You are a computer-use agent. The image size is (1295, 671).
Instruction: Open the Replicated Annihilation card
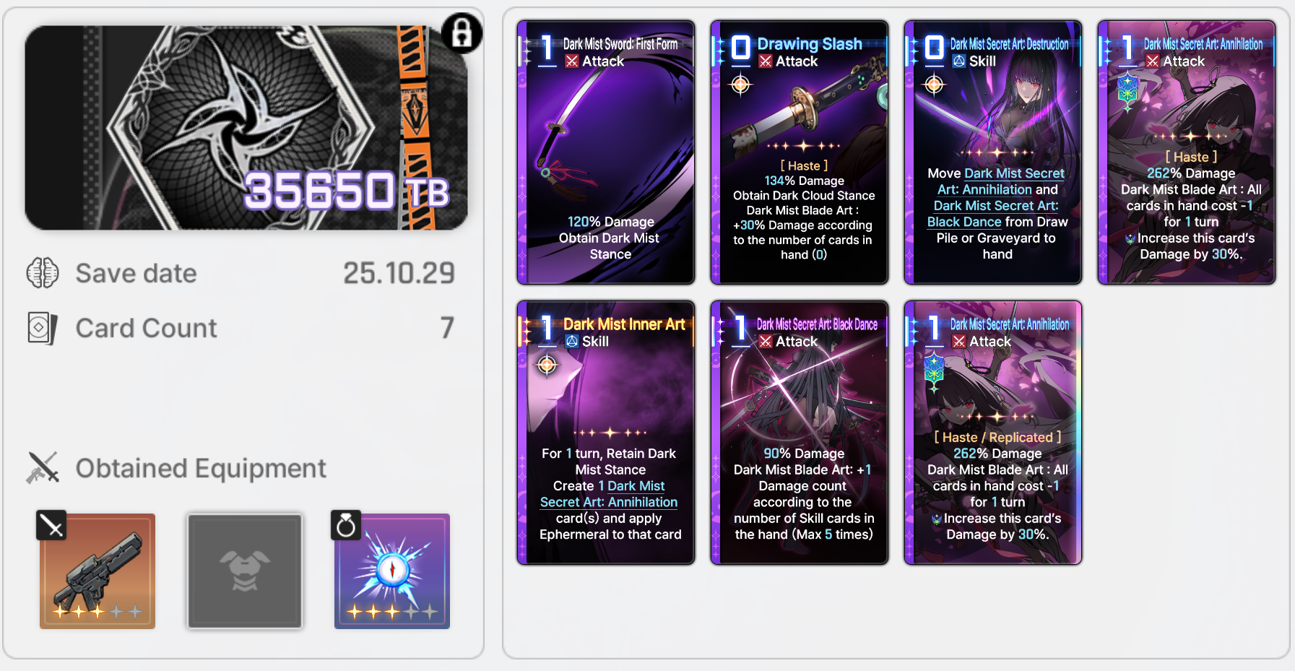[x=993, y=433]
